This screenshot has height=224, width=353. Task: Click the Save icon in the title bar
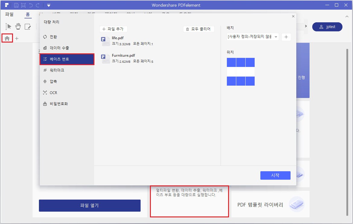[16, 5]
